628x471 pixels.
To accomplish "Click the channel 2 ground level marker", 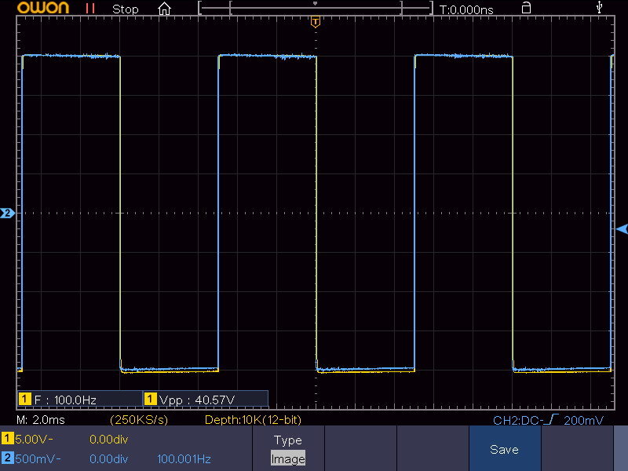I will (7, 213).
